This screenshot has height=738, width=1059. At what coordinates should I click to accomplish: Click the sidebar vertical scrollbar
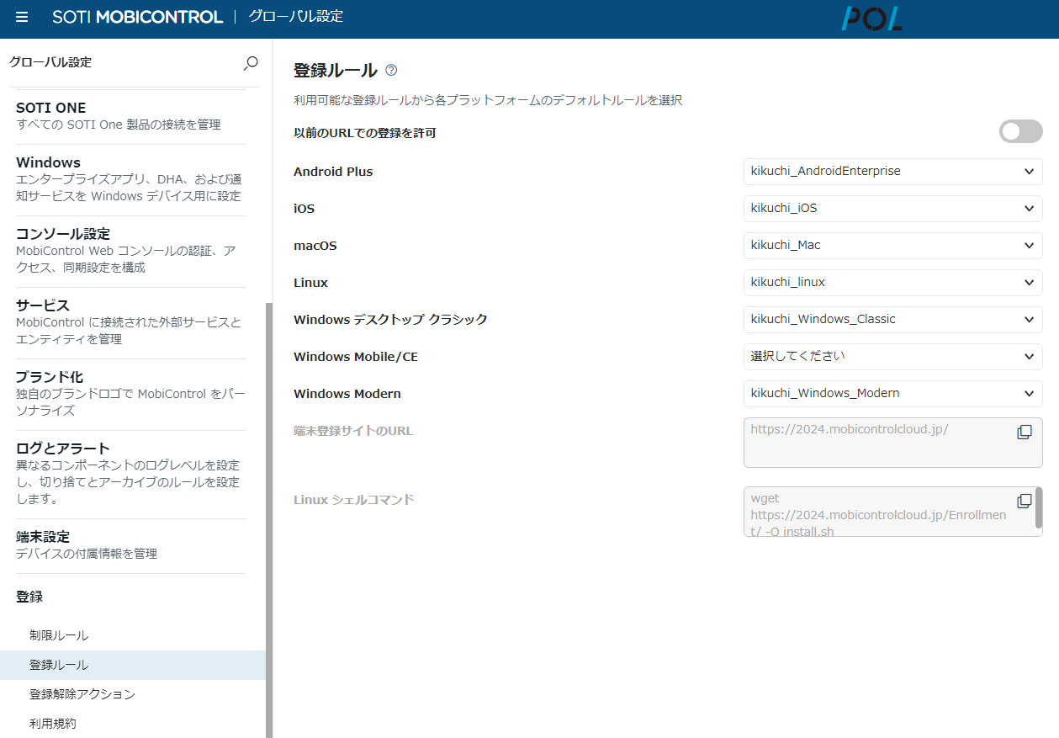[x=269, y=520]
